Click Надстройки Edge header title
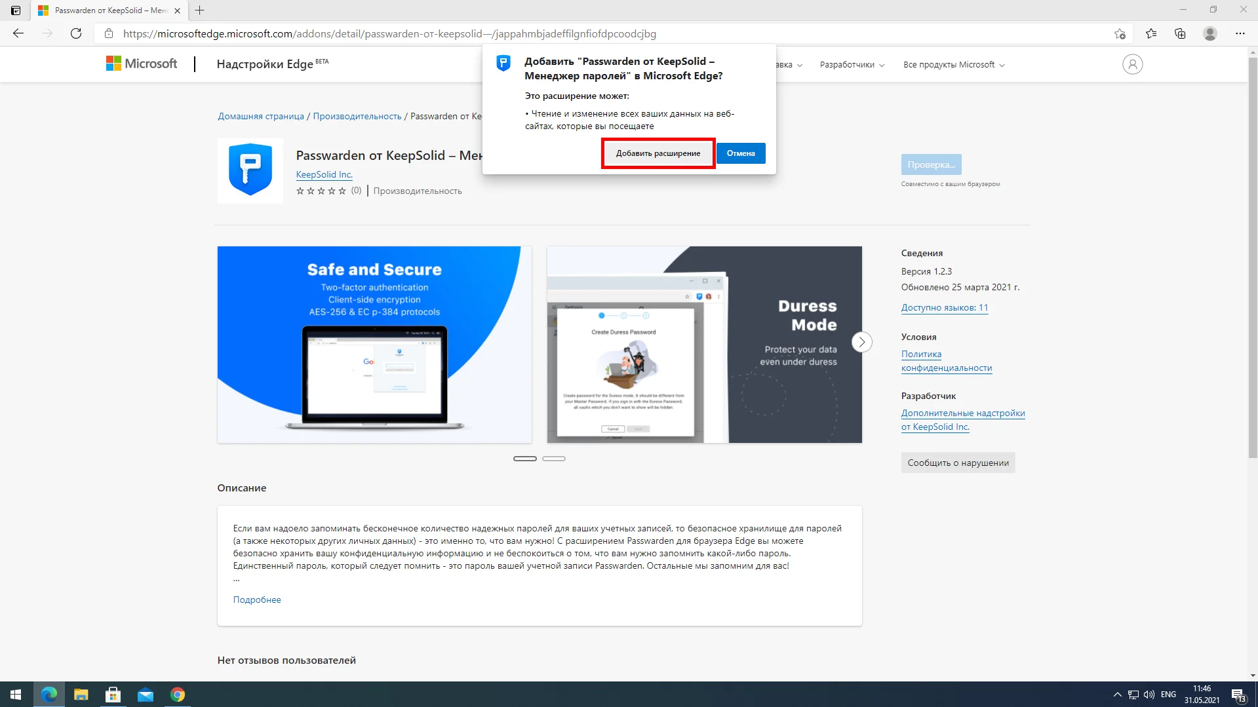 pyautogui.click(x=273, y=64)
